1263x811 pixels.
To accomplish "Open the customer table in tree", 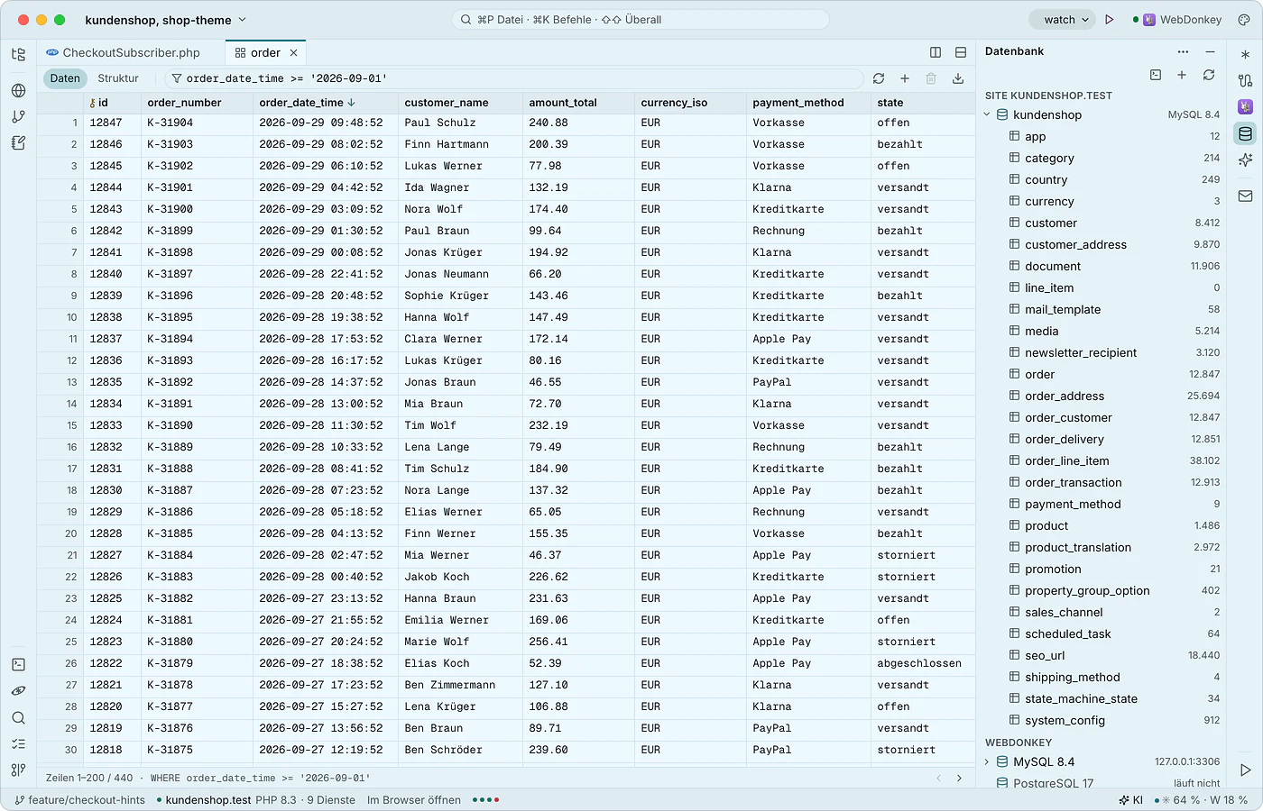I will tap(1050, 223).
